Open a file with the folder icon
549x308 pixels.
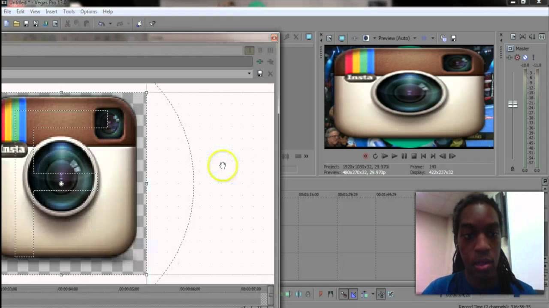pos(16,24)
